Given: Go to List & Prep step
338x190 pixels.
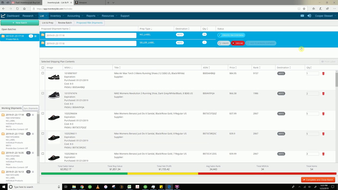Looking at the screenshot, I should click(48, 23).
